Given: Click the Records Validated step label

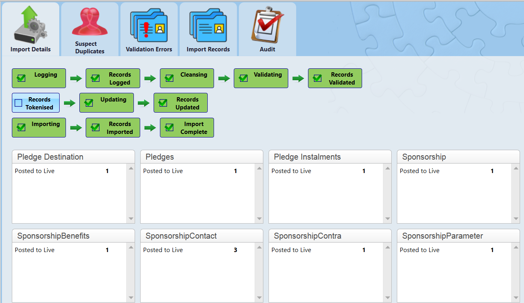Looking at the screenshot, I should coord(342,79).
